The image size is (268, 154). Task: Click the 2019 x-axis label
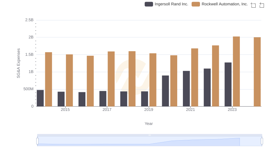pyautogui.click(x=148, y=110)
